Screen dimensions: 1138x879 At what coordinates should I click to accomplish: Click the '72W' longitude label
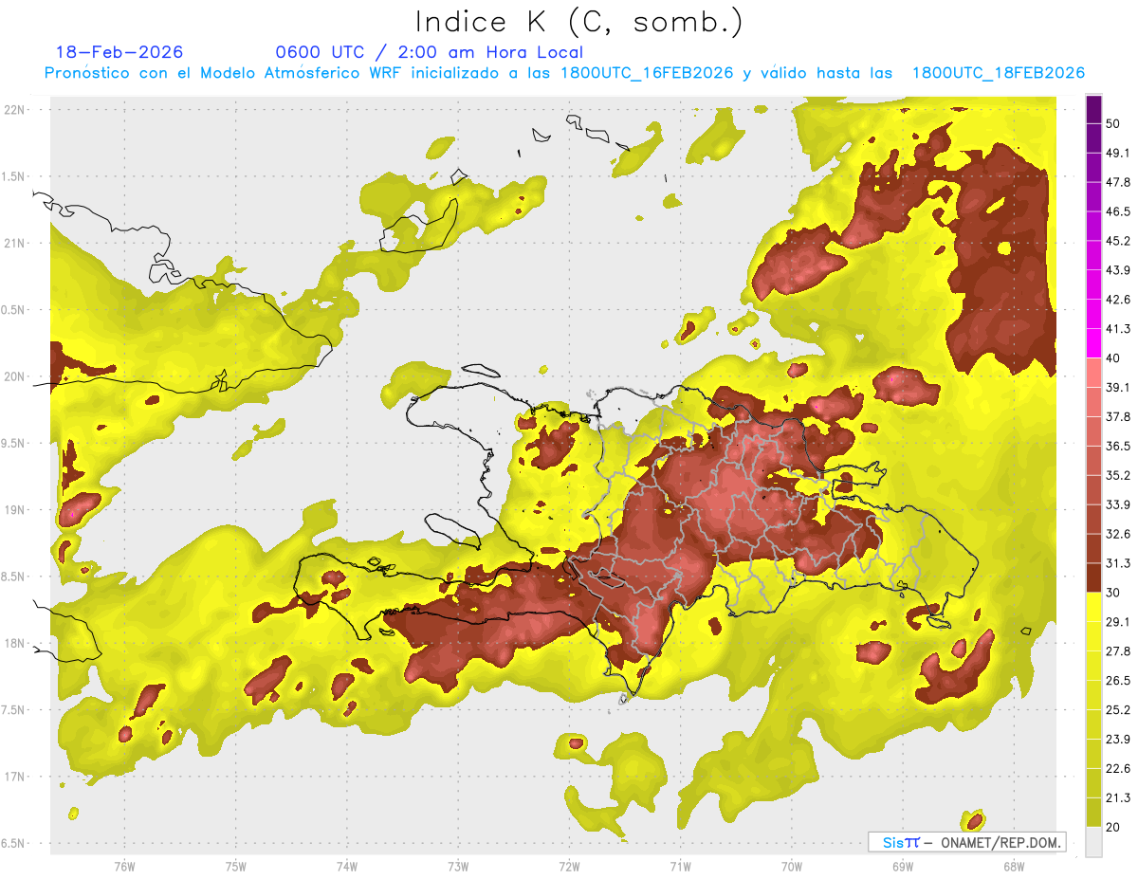tap(569, 866)
